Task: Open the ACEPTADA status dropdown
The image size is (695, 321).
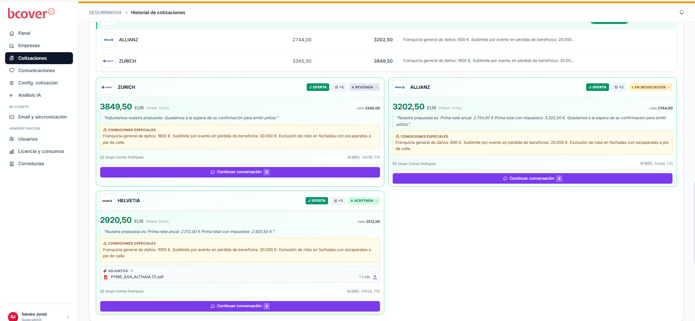Action: tap(364, 201)
